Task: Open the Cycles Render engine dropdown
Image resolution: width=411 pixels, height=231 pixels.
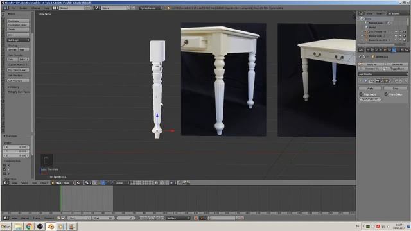Action: 151,8
